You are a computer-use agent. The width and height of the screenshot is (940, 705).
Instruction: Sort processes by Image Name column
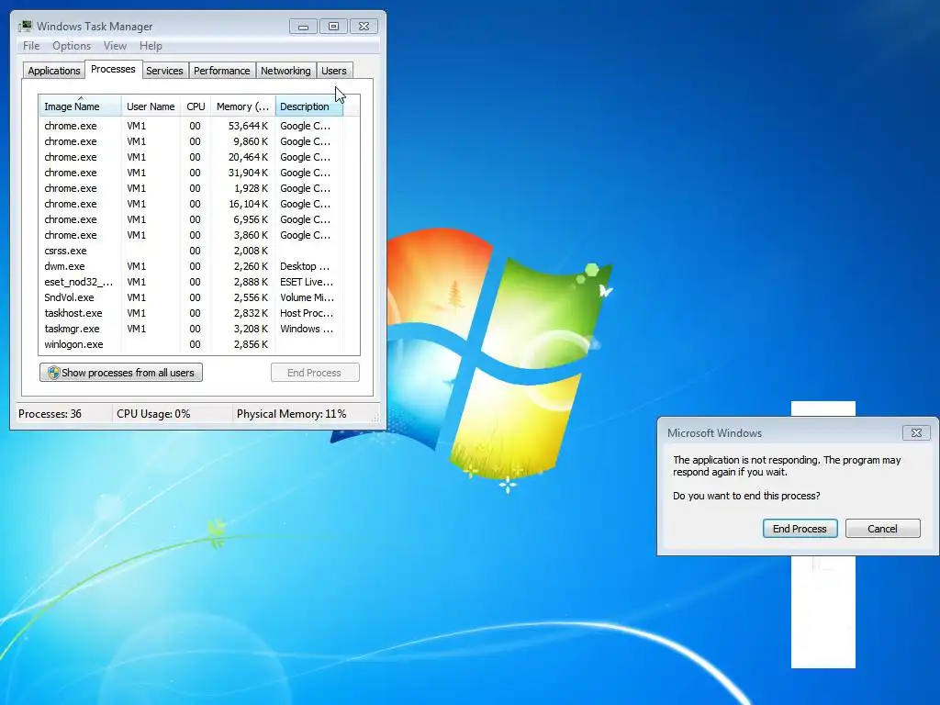81,106
